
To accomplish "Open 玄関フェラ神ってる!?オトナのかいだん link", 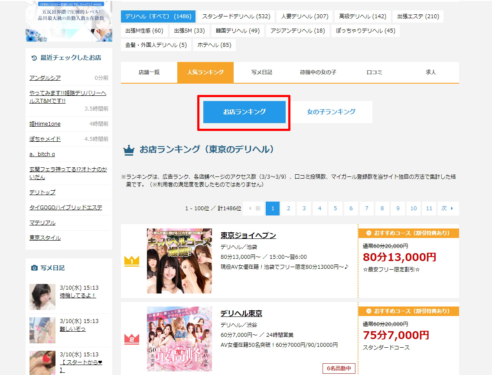I will (68, 173).
